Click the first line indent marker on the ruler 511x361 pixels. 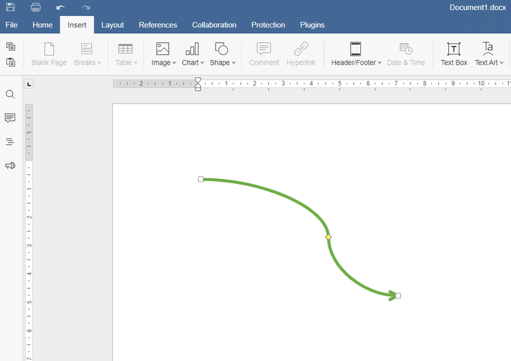point(198,81)
